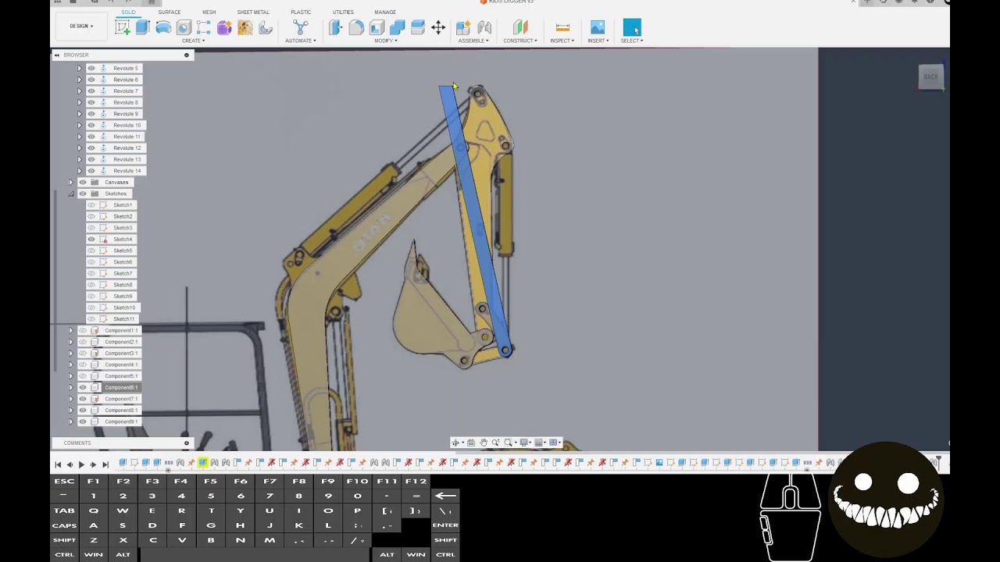This screenshot has width=1000, height=562.
Task: Expand Component8:1 in the browser
Action: pyautogui.click(x=71, y=411)
